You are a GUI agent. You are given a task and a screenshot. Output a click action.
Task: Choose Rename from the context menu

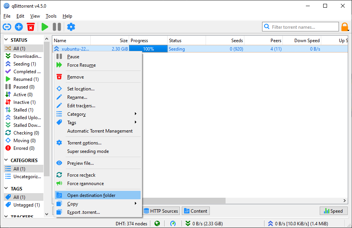(98, 97)
